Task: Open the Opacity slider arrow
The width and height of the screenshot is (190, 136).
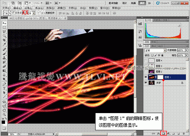Action: [x=186, y=50]
